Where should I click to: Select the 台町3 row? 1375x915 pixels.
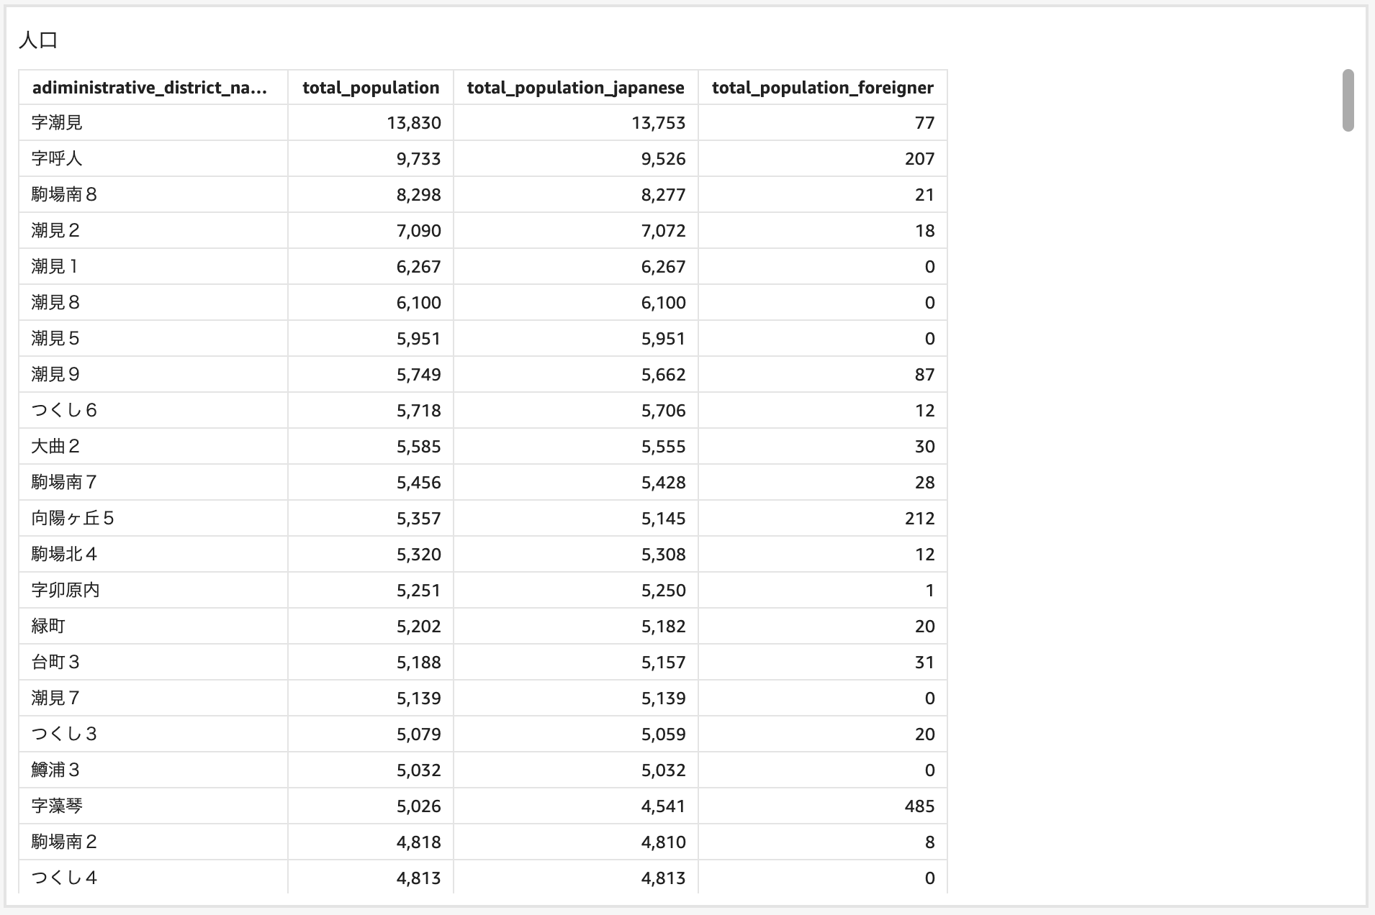pos(151,662)
